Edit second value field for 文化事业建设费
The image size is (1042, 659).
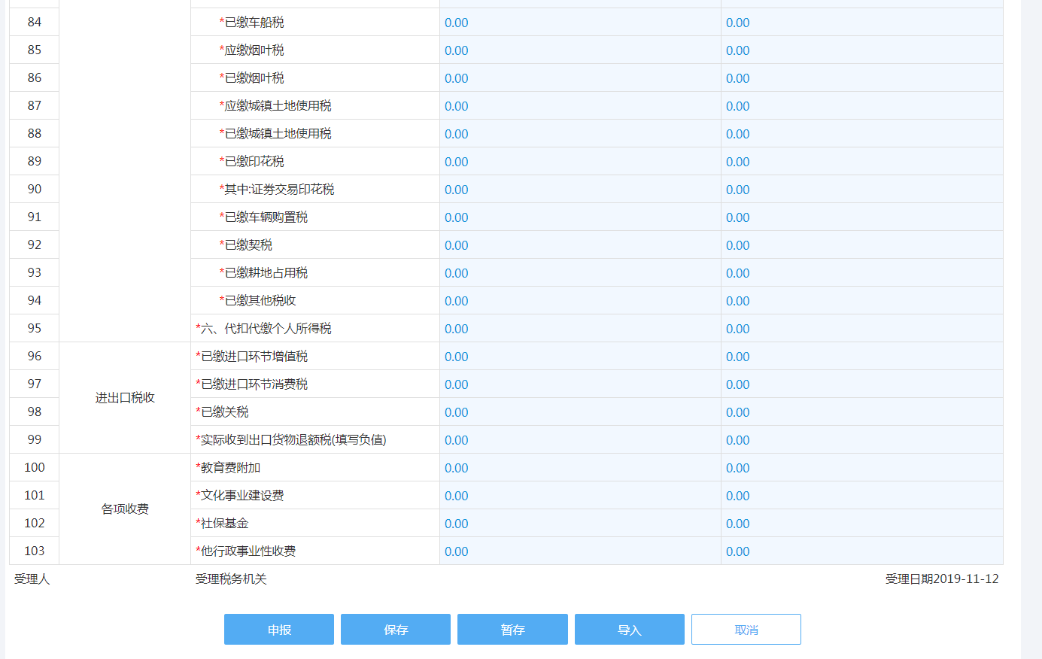pyautogui.click(x=861, y=496)
